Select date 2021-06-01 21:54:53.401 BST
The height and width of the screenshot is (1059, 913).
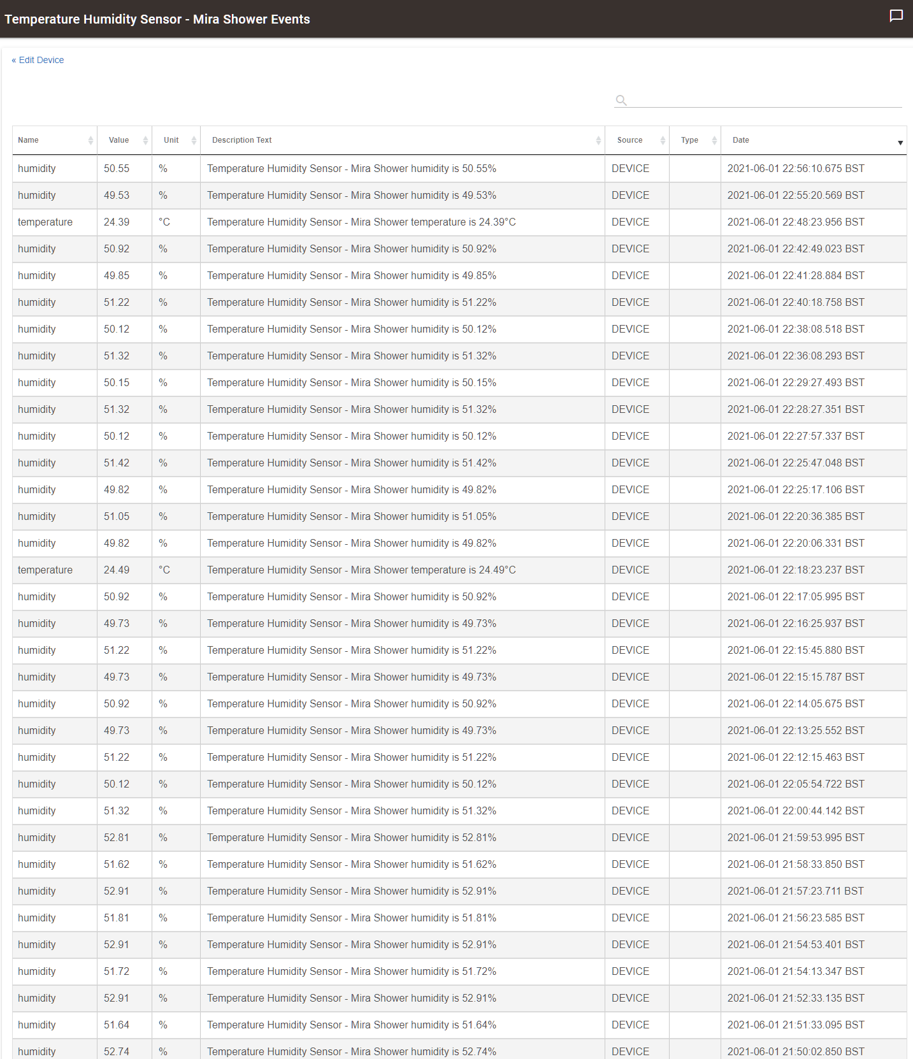[796, 945]
